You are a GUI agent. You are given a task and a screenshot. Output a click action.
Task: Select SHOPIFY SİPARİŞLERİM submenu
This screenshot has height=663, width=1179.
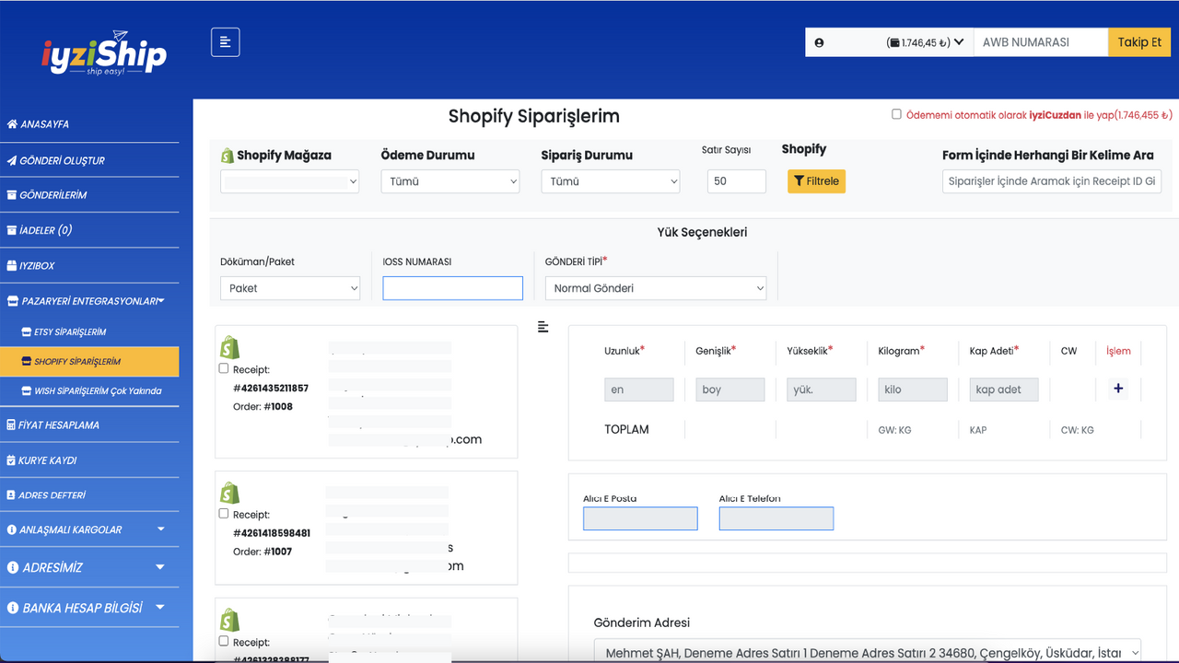89,362
